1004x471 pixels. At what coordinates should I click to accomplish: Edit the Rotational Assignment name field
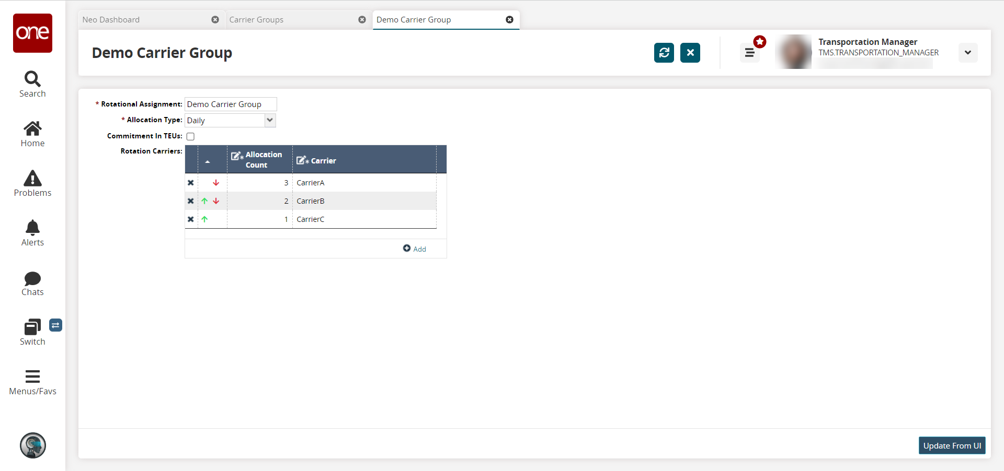pyautogui.click(x=231, y=104)
